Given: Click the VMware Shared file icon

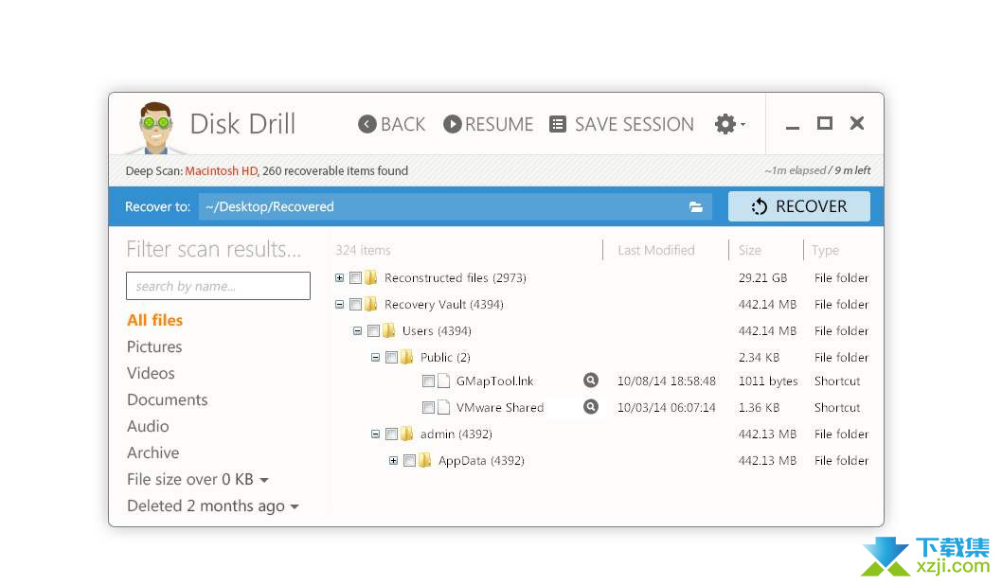Looking at the screenshot, I should (443, 407).
